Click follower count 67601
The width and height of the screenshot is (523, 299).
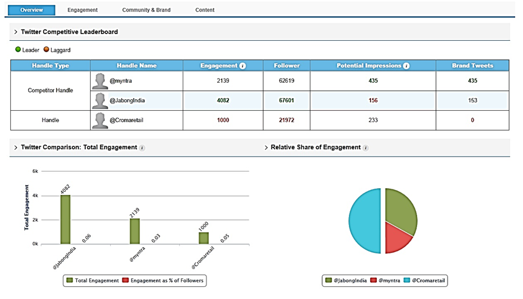coord(287,100)
